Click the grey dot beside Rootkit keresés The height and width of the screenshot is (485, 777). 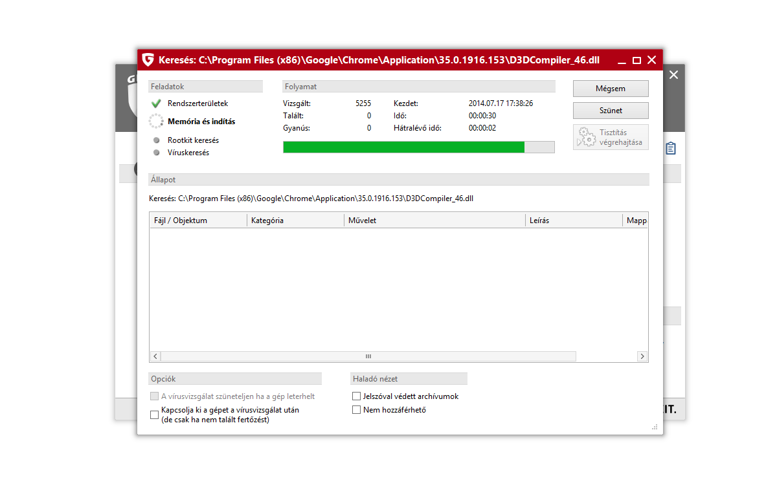(x=156, y=140)
